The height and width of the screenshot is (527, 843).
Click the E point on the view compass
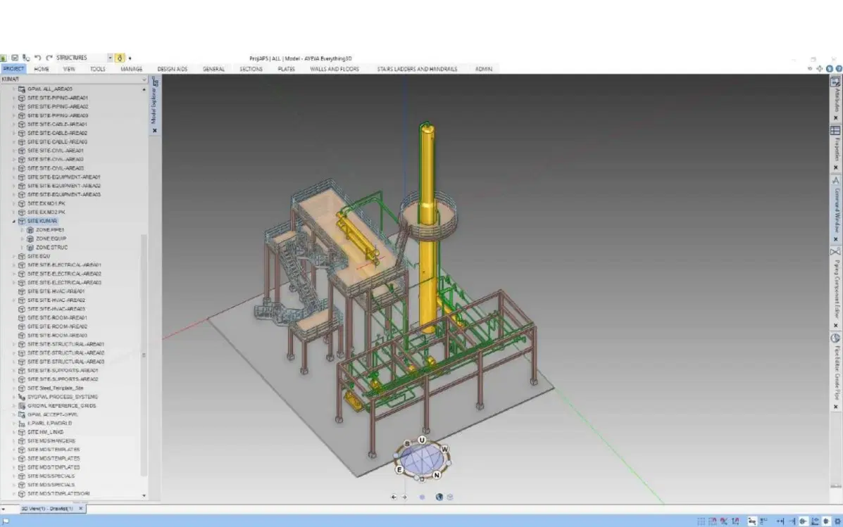click(399, 469)
